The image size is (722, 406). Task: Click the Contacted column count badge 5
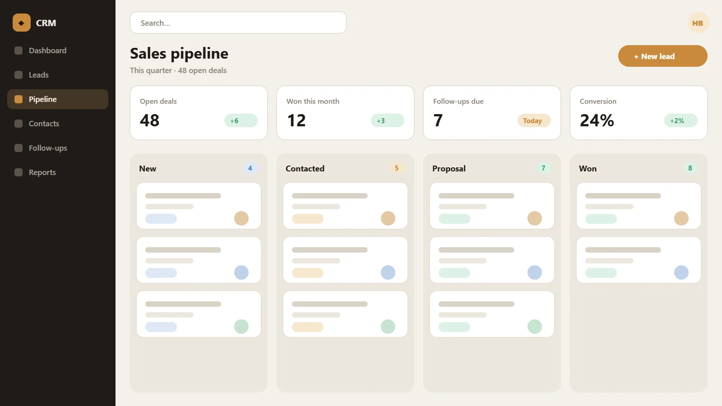click(397, 168)
